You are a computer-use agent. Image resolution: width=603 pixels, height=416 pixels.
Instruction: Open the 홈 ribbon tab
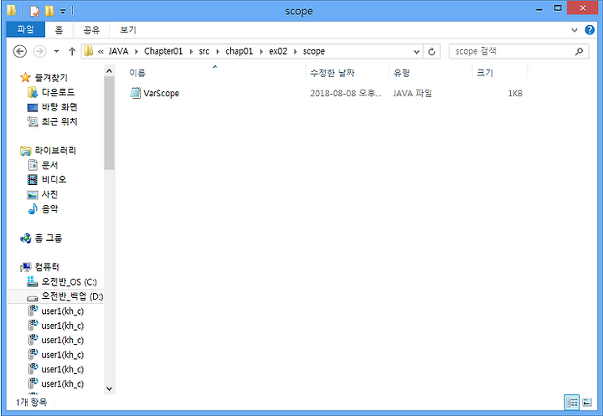click(59, 29)
